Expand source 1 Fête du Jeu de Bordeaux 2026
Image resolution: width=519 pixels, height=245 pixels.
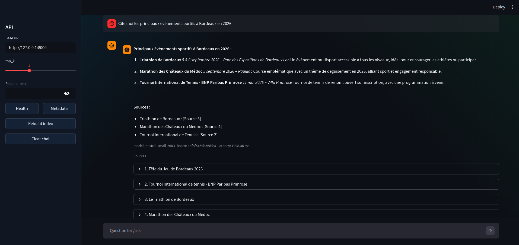[x=316, y=169]
